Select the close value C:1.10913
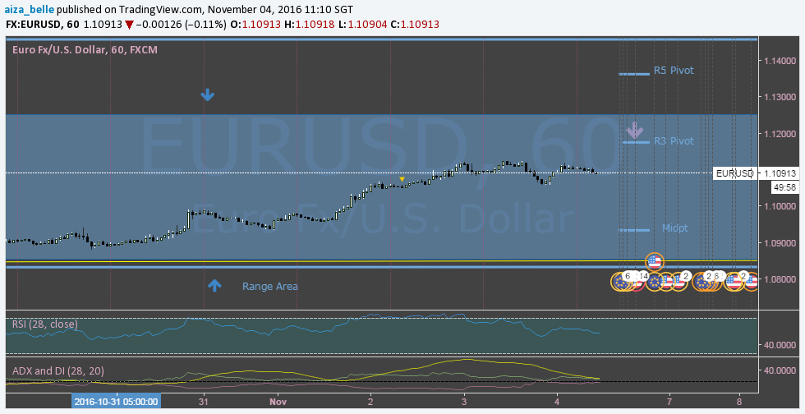This screenshot has width=805, height=414. pyautogui.click(x=415, y=24)
